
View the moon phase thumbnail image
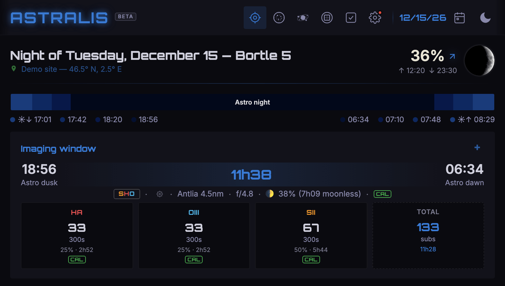point(479,60)
